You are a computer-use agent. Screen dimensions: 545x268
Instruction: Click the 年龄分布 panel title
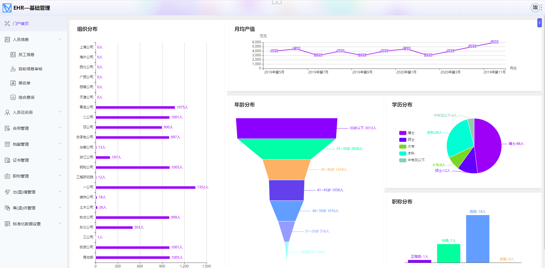click(x=245, y=105)
